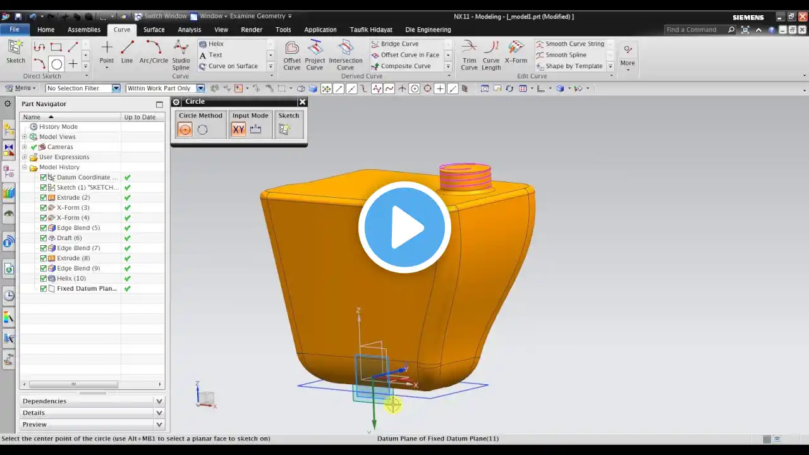The image size is (809, 455).
Task: Open the No Selection Filter dropdown
Action: point(83,88)
